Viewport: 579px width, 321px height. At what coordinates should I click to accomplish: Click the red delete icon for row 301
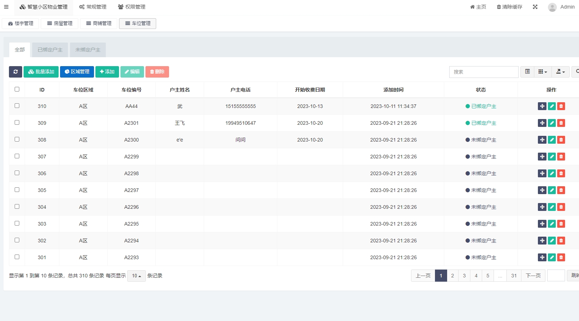click(x=561, y=257)
